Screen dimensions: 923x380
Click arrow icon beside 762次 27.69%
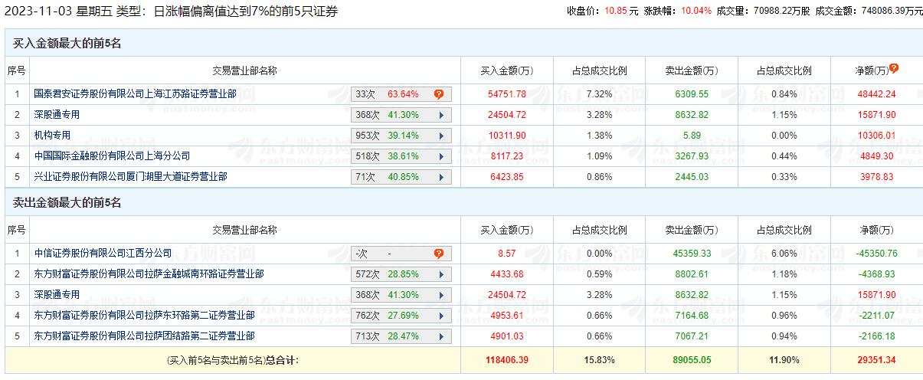[441, 316]
